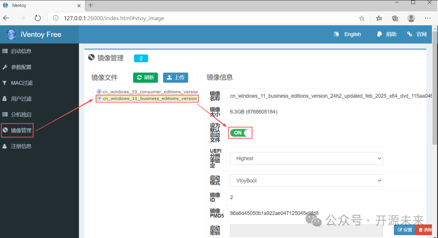Select the cn_windows_10_consumer_editions image file
This screenshot has height=238, width=438.
[x=150, y=92]
